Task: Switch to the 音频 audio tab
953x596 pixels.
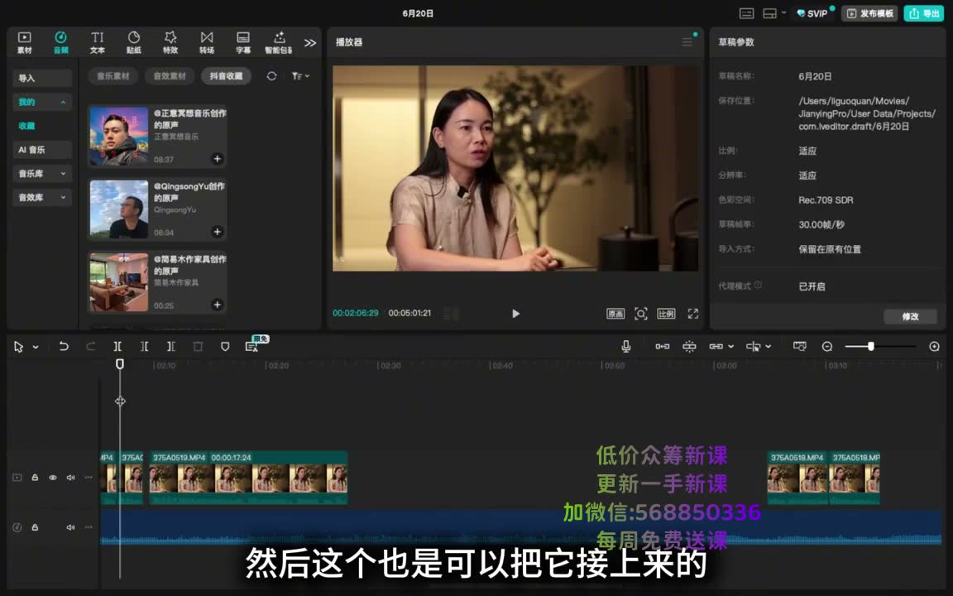Action: click(x=60, y=42)
